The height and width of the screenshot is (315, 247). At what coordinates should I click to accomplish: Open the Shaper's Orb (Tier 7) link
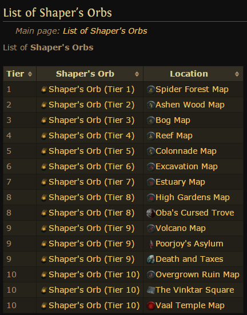91,182
